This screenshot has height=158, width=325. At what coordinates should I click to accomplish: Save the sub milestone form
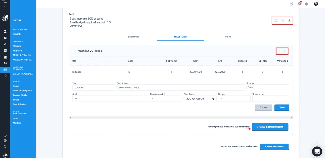[282, 107]
